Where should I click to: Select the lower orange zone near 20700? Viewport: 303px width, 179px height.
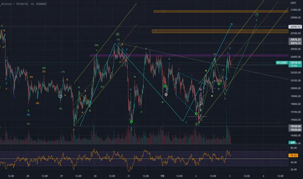(220, 31)
